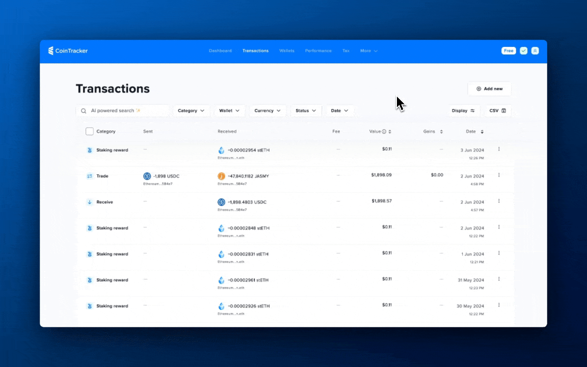Screen dimensions: 587x367
Task: Focus the AI powered search field
Action: coord(122,111)
